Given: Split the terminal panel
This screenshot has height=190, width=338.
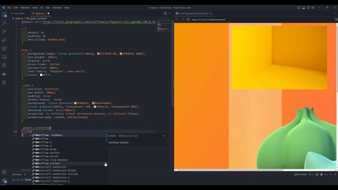Looking at the screenshot, I should (317, 174).
